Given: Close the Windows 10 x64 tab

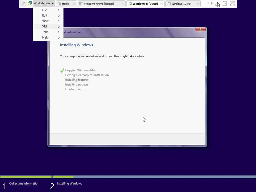Looking at the screenshot, I should [x=198, y=3].
